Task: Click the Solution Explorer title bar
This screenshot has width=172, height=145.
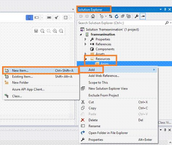Action: (124, 9)
